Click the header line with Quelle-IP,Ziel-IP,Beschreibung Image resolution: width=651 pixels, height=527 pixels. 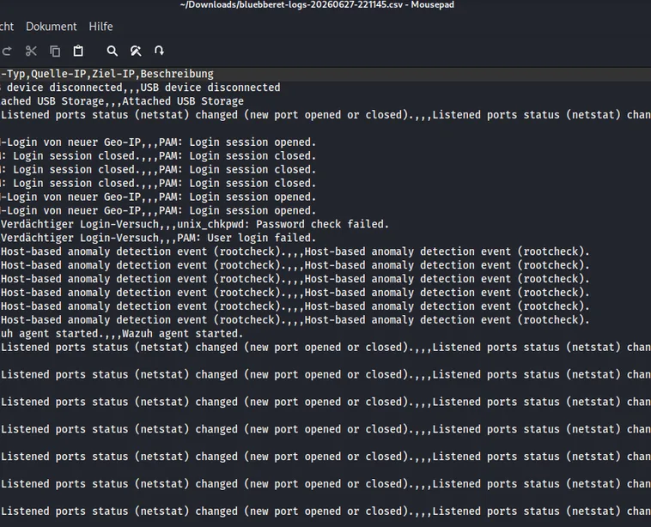tap(325, 74)
